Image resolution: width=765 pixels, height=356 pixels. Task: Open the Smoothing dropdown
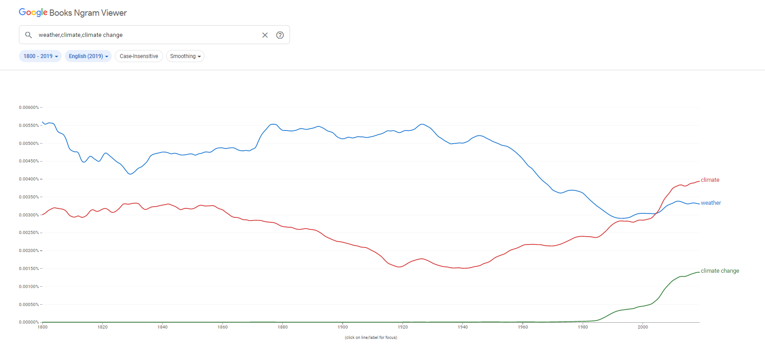click(185, 56)
